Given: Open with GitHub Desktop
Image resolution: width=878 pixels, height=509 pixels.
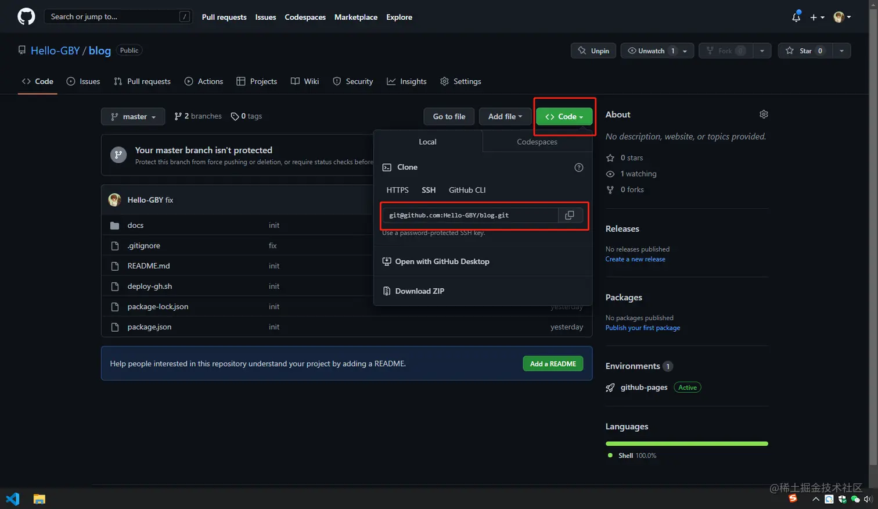Looking at the screenshot, I should [x=436, y=261].
